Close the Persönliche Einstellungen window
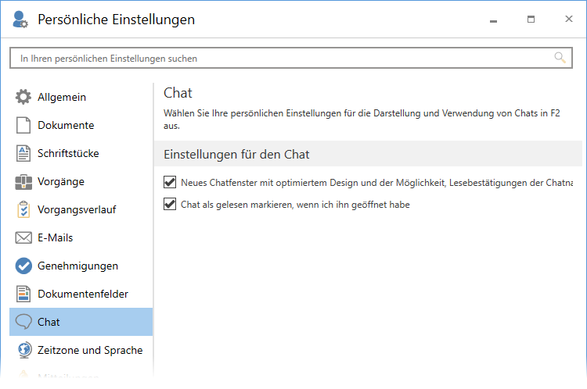This screenshot has width=587, height=389. (569, 19)
